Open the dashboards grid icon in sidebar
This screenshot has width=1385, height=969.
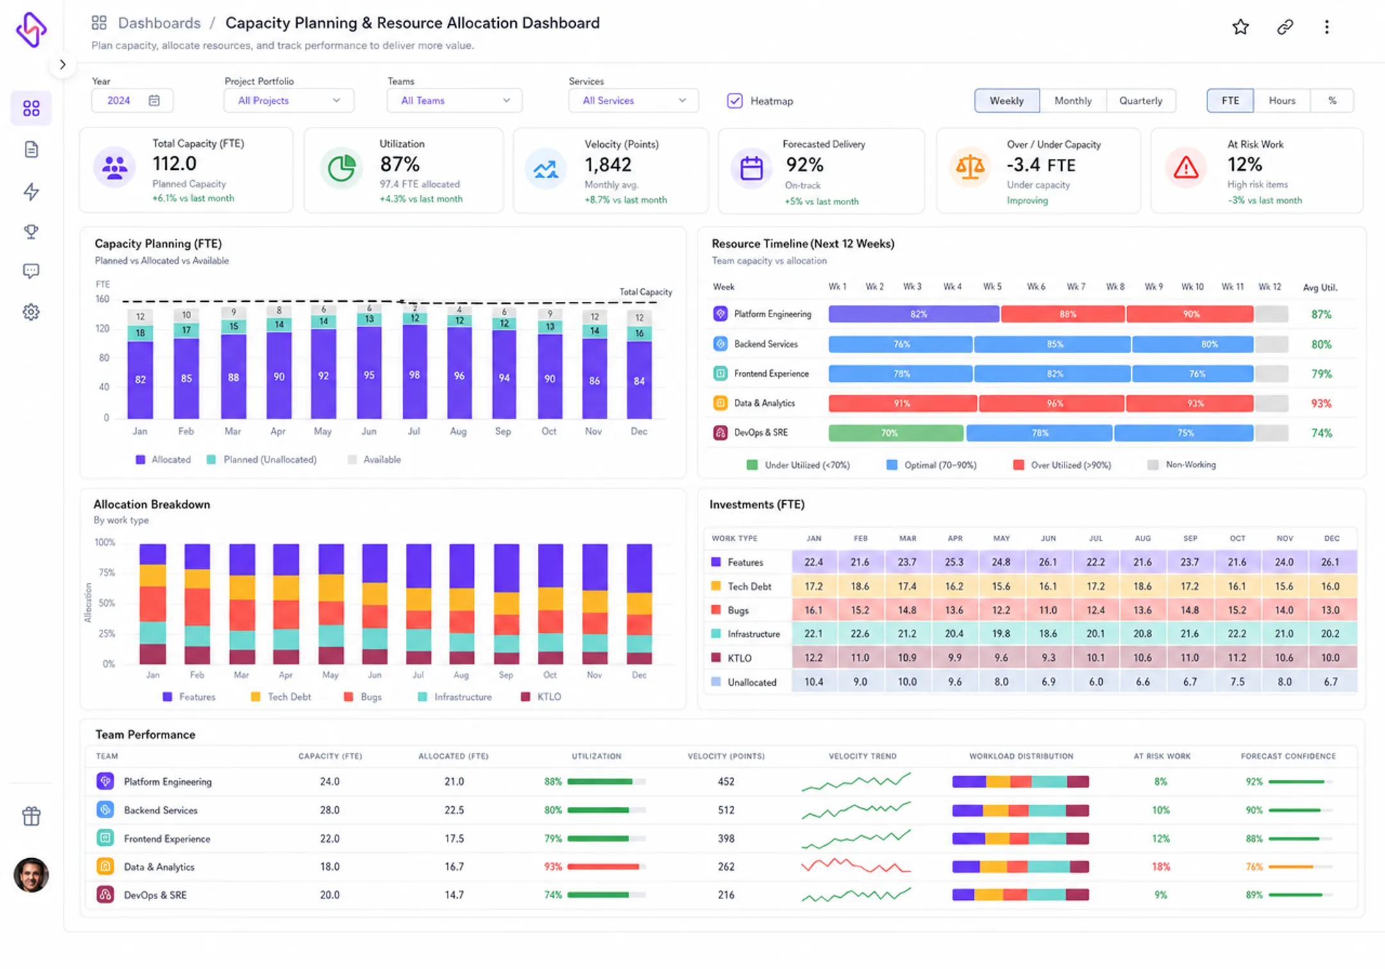tap(31, 108)
